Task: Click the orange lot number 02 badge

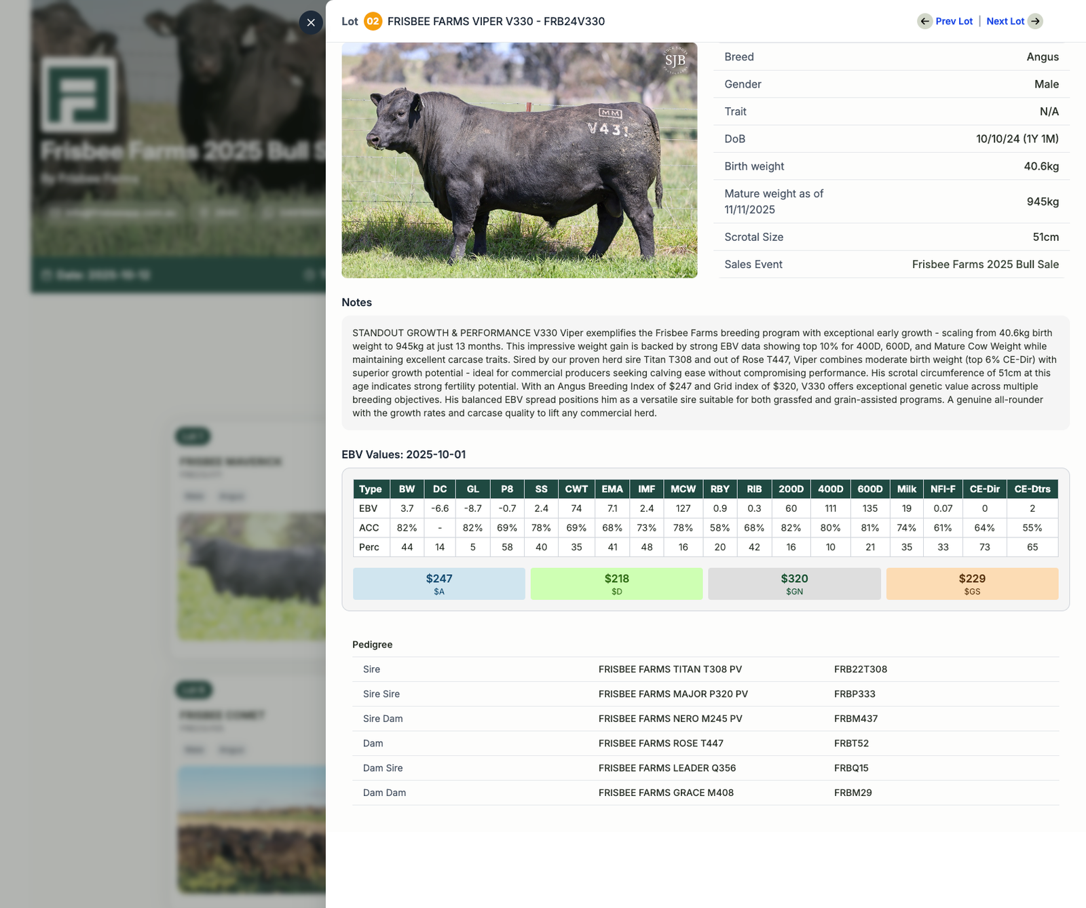Action: coord(373,22)
